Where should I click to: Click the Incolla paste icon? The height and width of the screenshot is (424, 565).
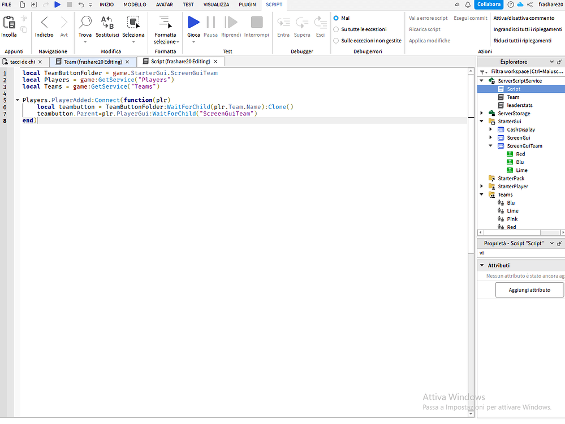9,23
